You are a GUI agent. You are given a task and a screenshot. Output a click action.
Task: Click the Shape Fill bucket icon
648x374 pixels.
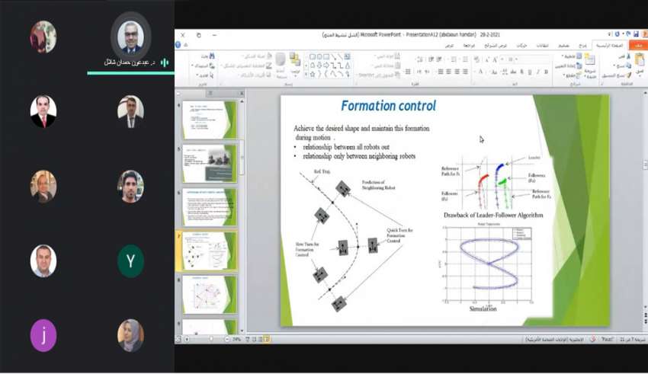click(x=269, y=56)
